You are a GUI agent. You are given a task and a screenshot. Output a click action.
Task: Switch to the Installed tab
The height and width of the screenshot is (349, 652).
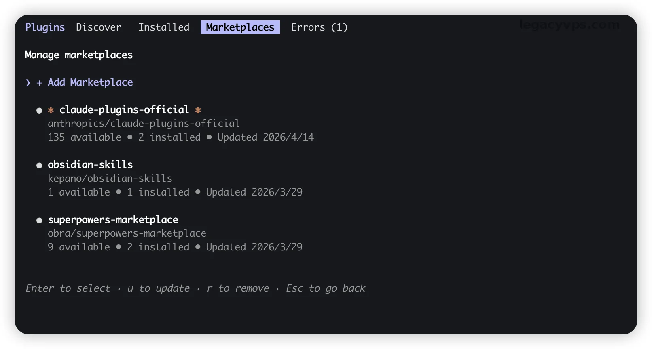click(x=164, y=27)
